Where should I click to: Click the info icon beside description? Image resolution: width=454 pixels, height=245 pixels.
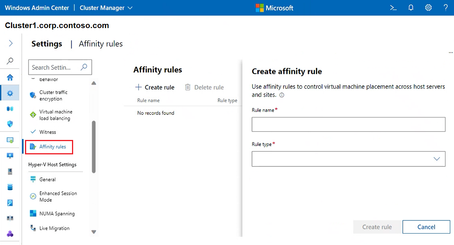pos(282,95)
